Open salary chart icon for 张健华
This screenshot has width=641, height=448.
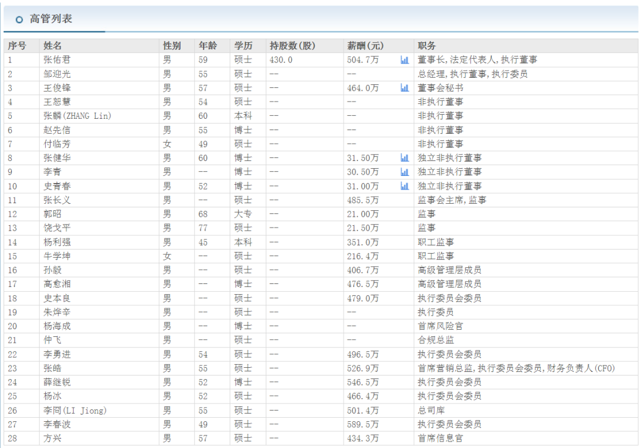(x=404, y=158)
